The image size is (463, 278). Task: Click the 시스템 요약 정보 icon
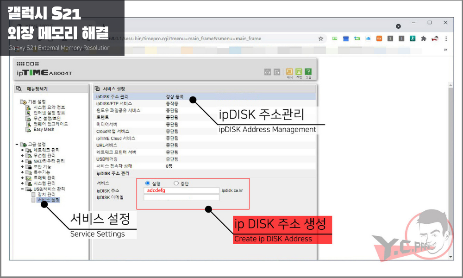tap(28, 107)
